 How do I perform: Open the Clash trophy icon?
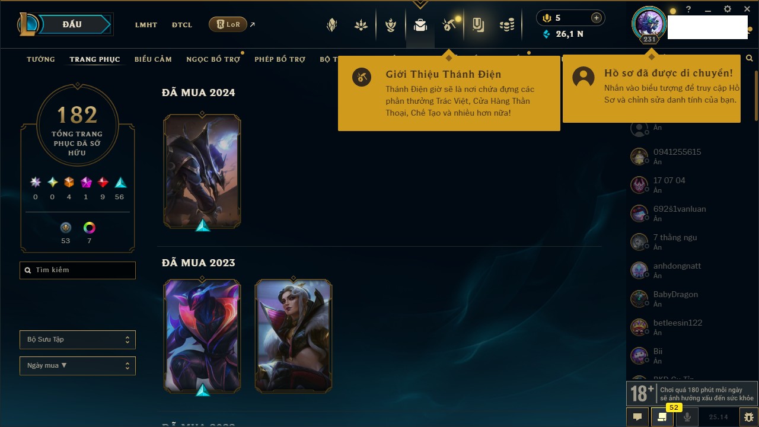391,25
